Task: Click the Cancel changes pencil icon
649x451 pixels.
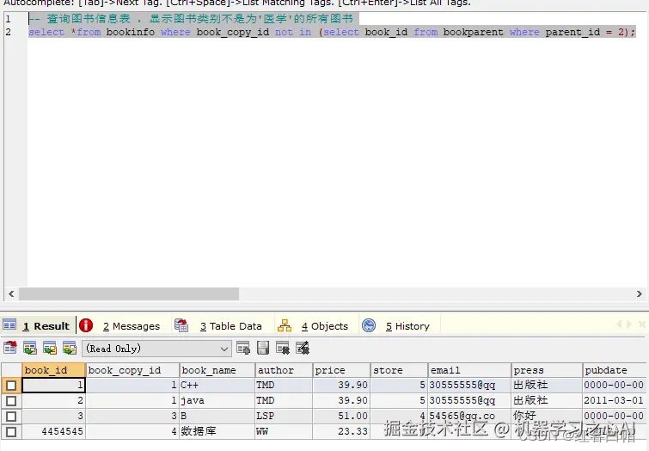Action: tap(303, 349)
